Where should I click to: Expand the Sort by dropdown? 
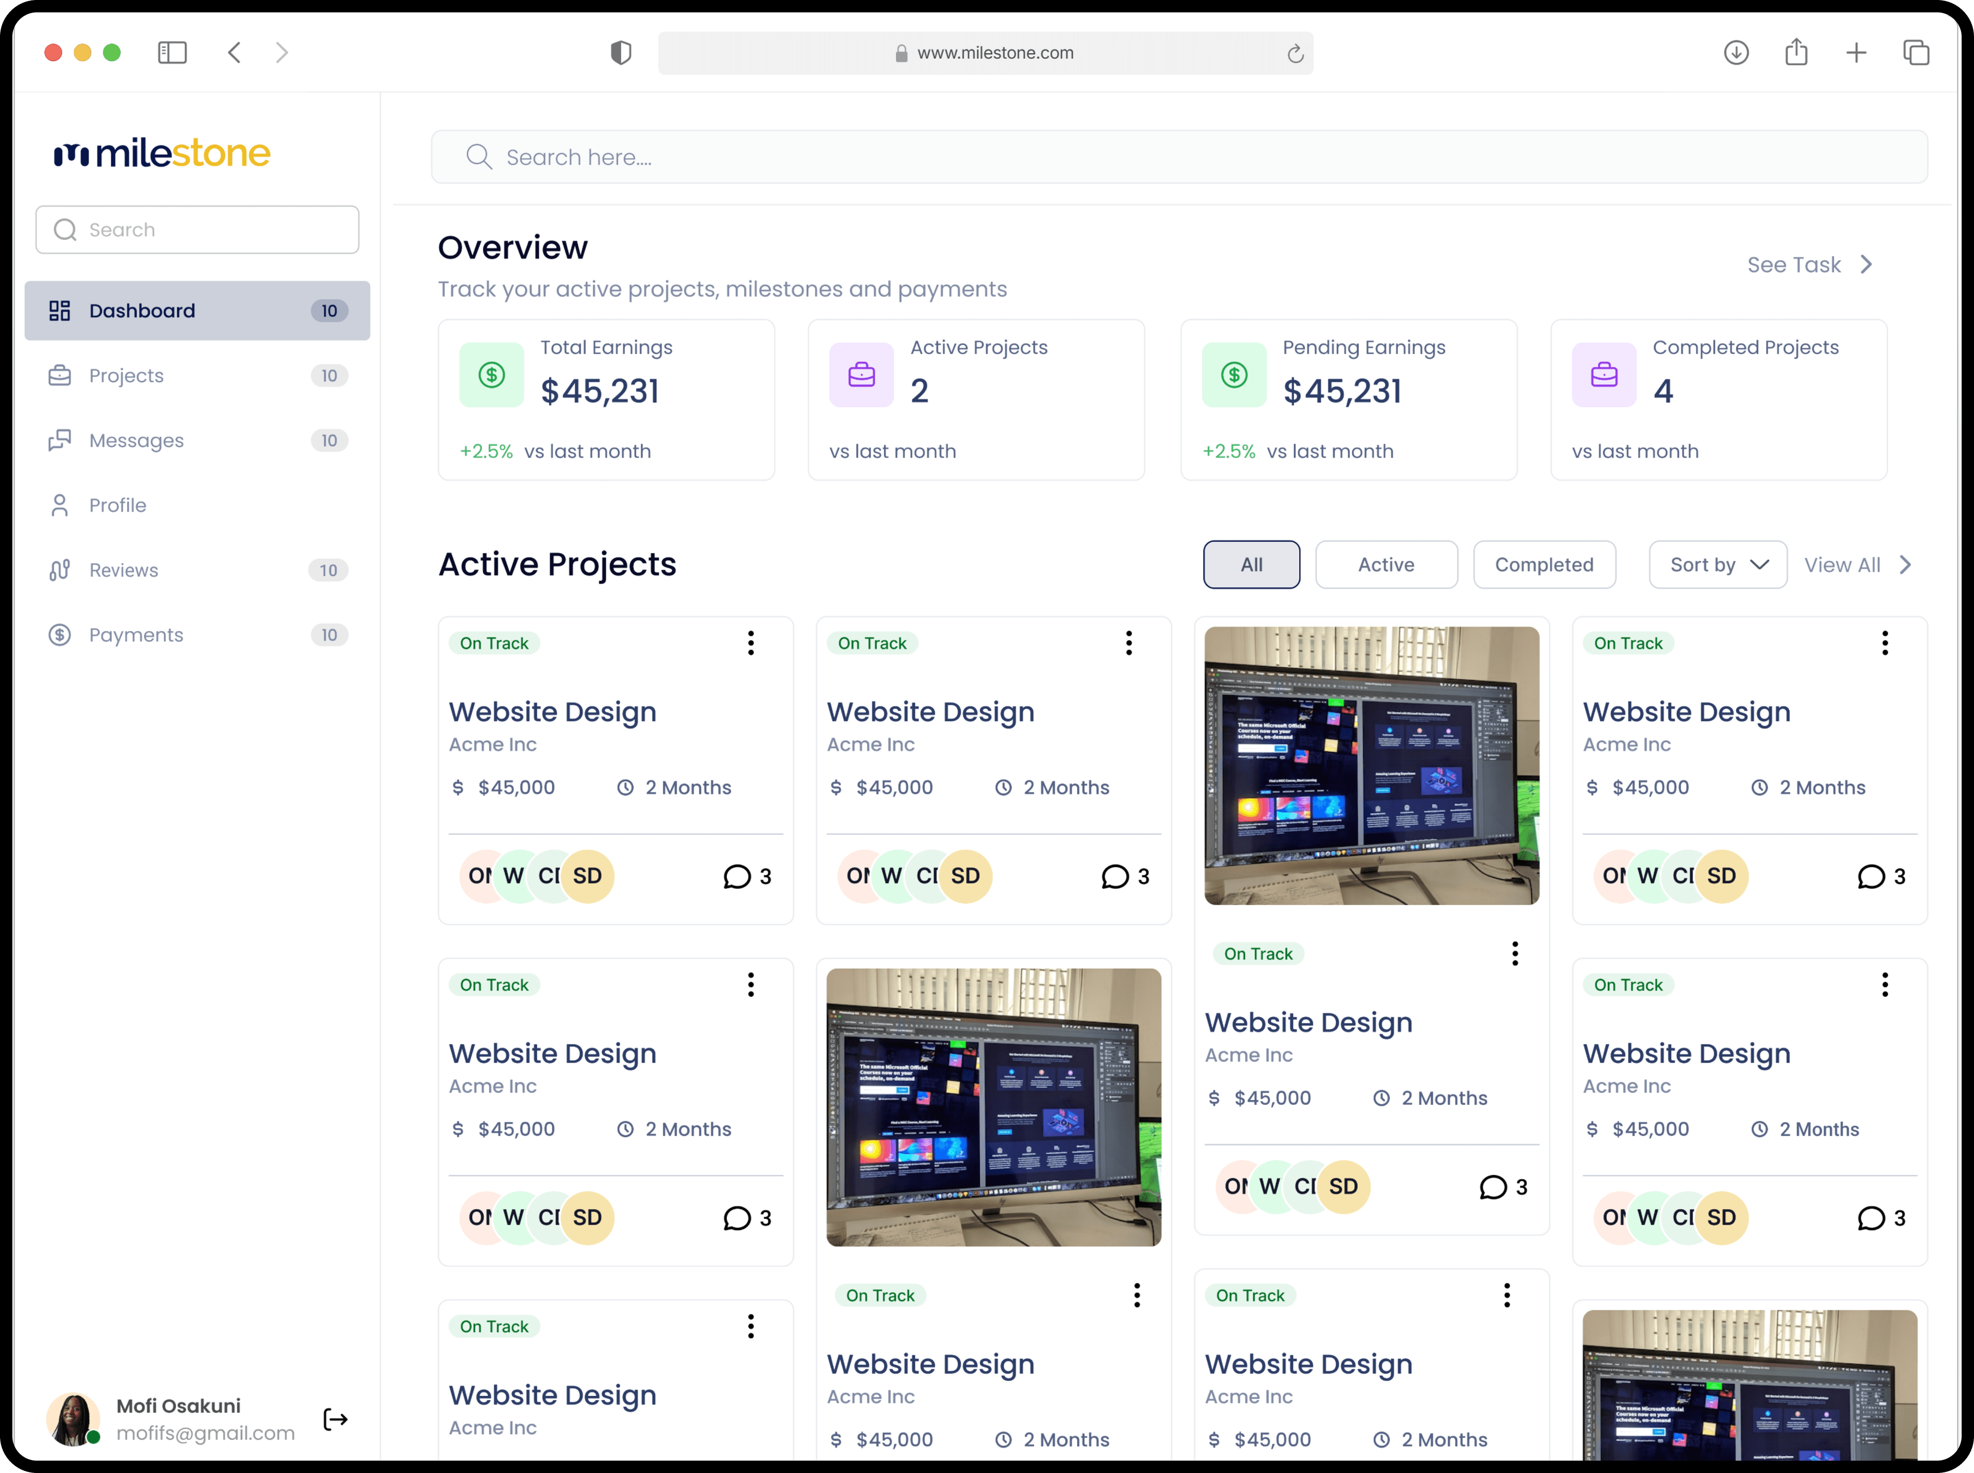pyautogui.click(x=1717, y=564)
